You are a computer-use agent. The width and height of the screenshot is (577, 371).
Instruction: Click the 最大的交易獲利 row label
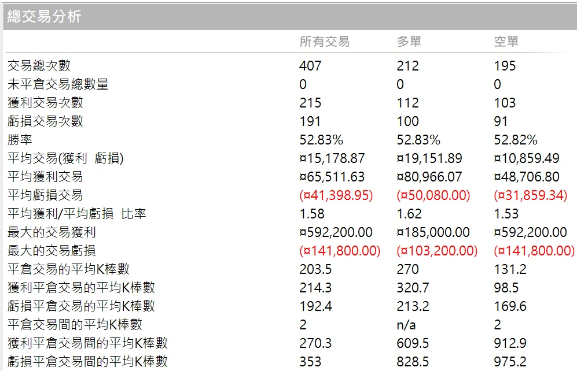(x=52, y=232)
